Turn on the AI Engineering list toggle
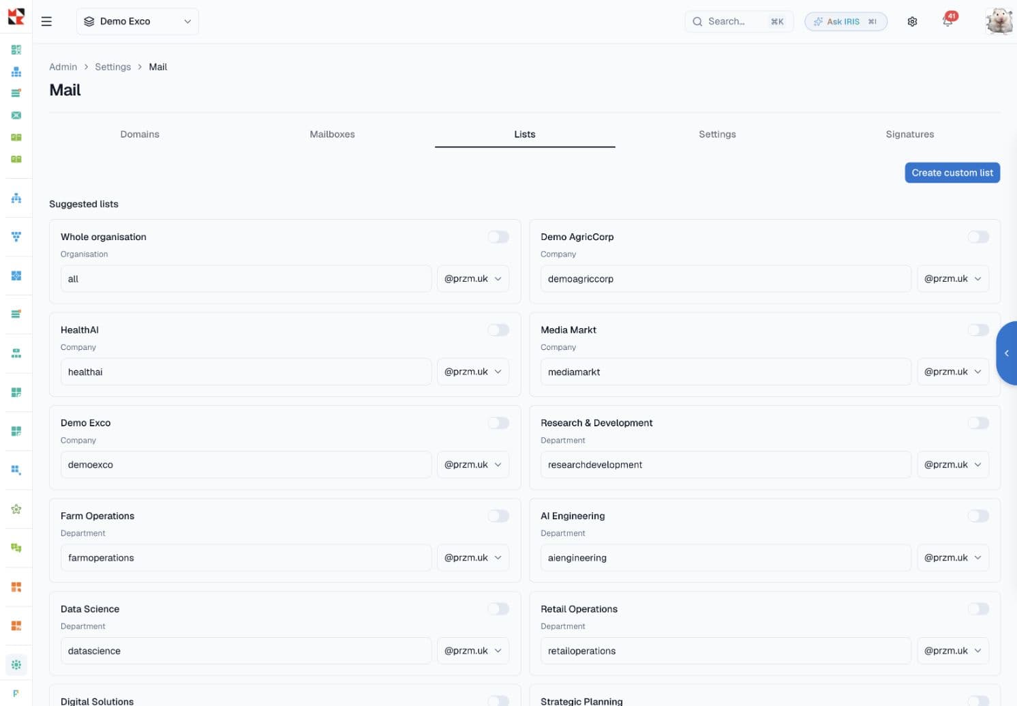This screenshot has width=1017, height=706. click(978, 516)
